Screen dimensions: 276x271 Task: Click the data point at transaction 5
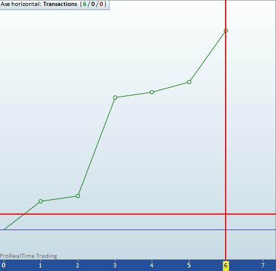(x=189, y=82)
